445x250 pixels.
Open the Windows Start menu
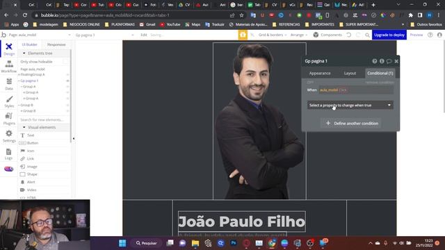coord(122,243)
